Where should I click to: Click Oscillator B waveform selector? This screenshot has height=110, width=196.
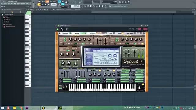(127, 44)
